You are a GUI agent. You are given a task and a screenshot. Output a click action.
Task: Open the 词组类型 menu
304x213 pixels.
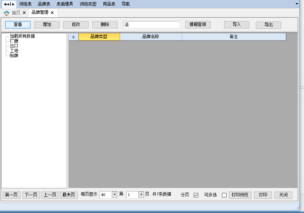[88, 4]
